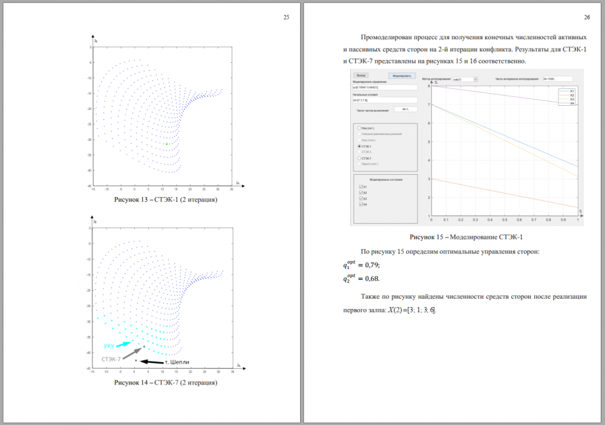This screenshot has width=605, height=425.
Task: Click the Nt=1 computation steps field
Action: pos(405,109)
